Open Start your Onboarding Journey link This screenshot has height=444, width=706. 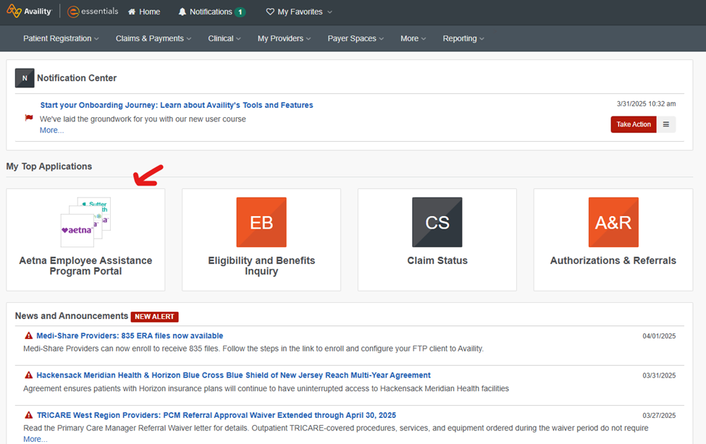click(x=177, y=105)
